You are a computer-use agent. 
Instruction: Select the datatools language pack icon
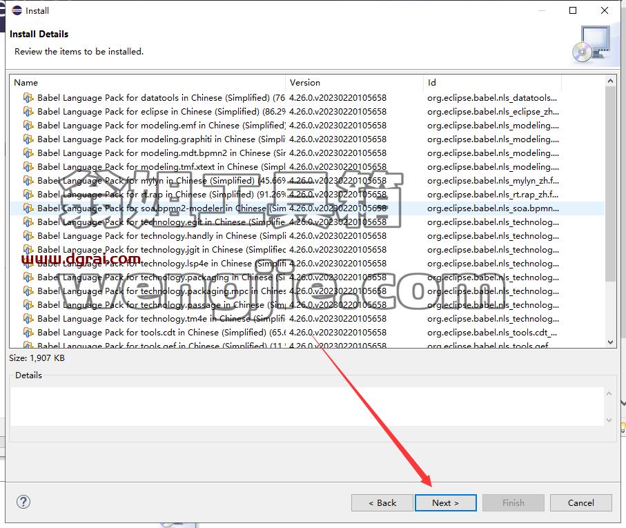(x=28, y=98)
